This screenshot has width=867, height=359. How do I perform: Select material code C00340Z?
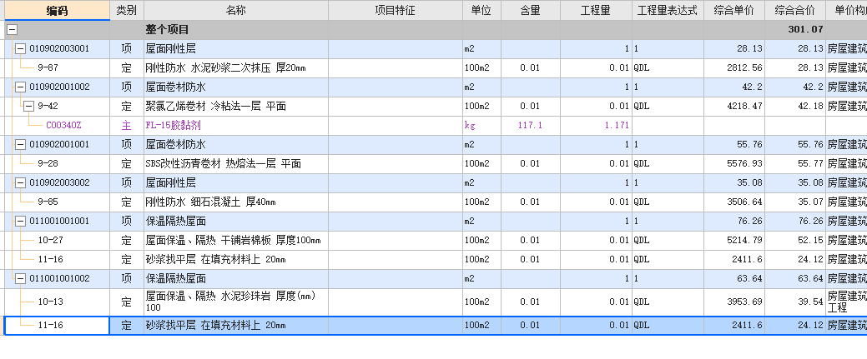(58, 126)
